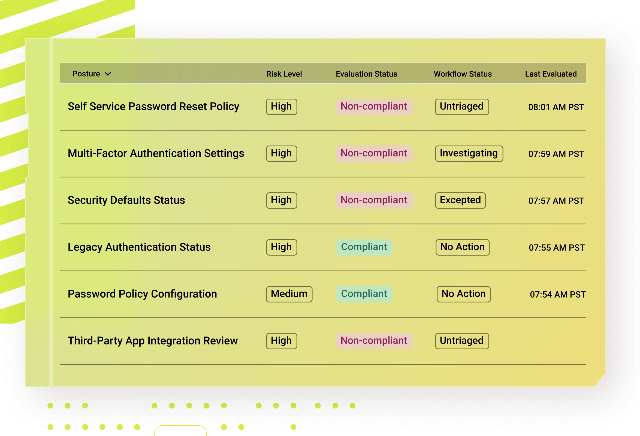Viewport: 640px width, 436px height.
Task: Click Compliant tag for Legacy Authentication Status
Action: click(x=364, y=247)
